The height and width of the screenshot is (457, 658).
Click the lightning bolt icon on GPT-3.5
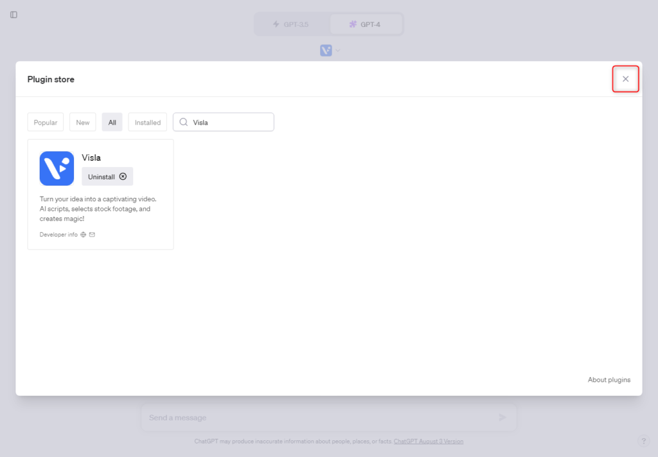[x=276, y=24]
